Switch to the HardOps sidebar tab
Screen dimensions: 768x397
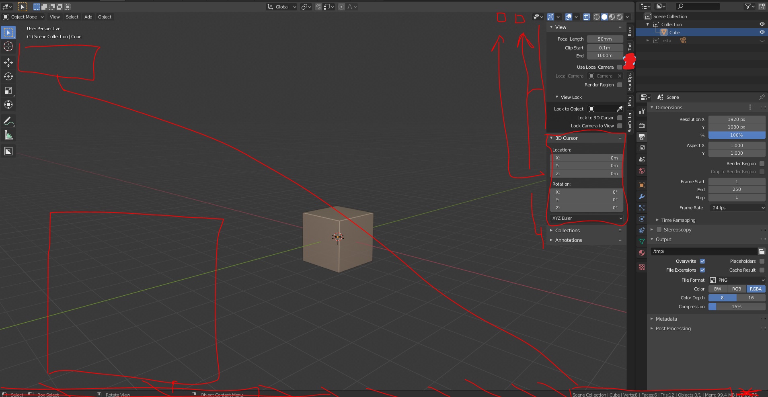coord(630,82)
